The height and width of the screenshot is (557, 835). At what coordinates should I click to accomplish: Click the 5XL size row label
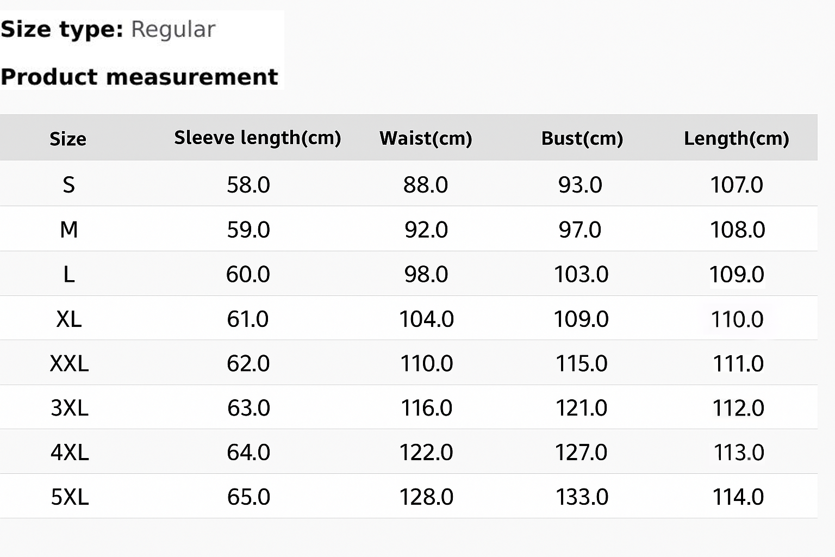click(70, 497)
